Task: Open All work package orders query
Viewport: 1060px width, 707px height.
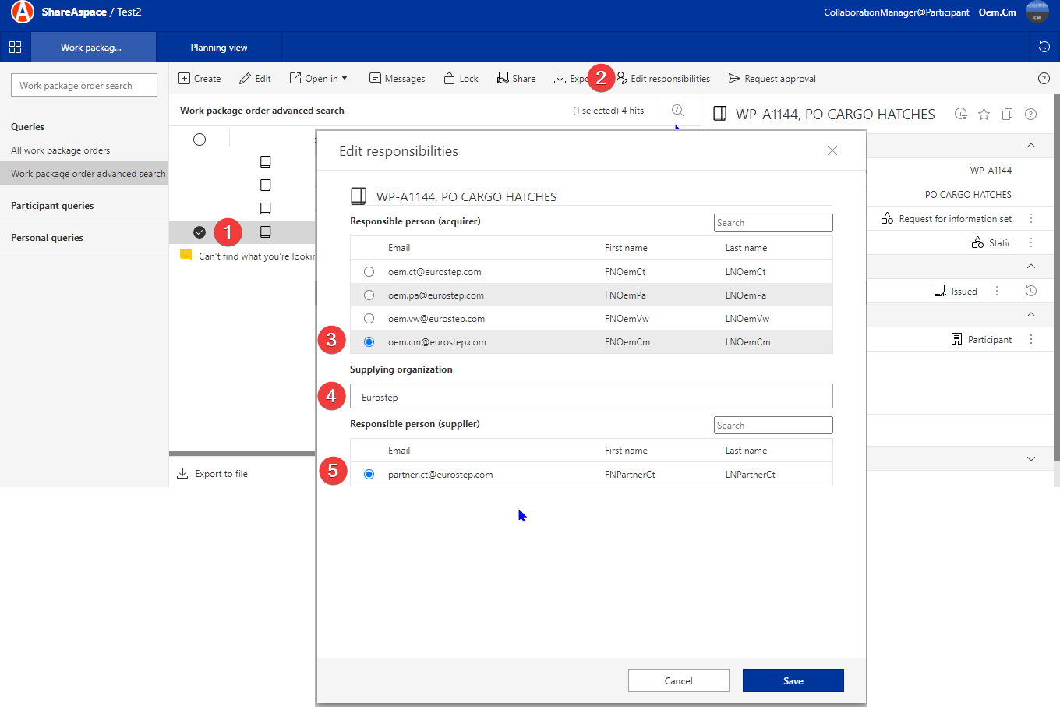Action: [x=60, y=150]
